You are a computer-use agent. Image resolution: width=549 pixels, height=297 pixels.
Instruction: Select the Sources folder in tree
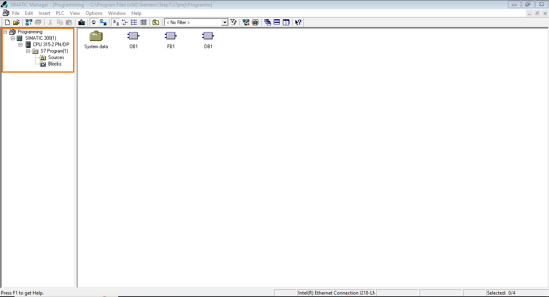56,57
